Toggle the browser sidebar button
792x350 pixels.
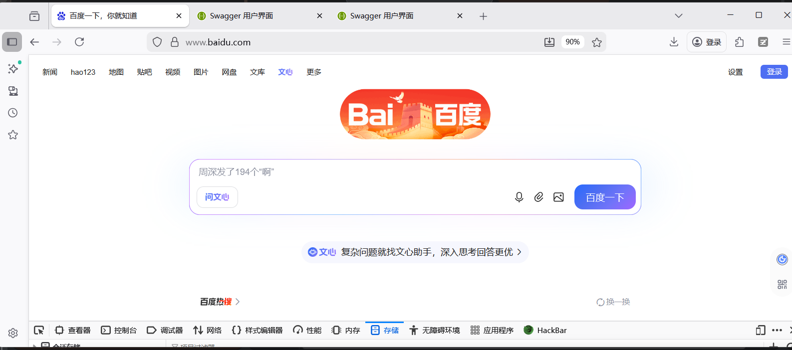point(12,42)
